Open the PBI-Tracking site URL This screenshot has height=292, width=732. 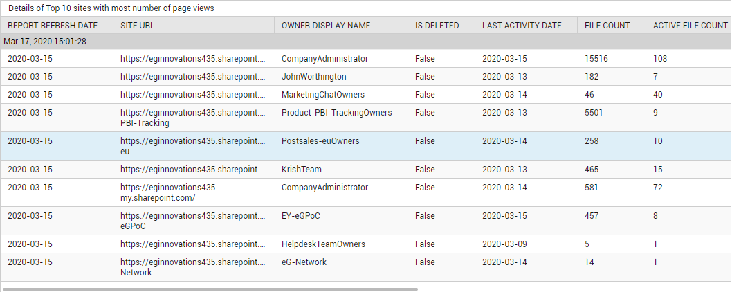[x=192, y=118]
